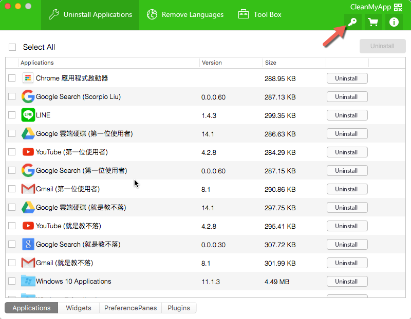Check the LINE application checkbox
The image size is (411, 319).
point(12,115)
